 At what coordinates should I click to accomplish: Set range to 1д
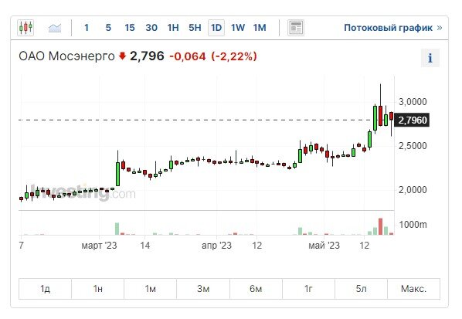[x=45, y=289]
